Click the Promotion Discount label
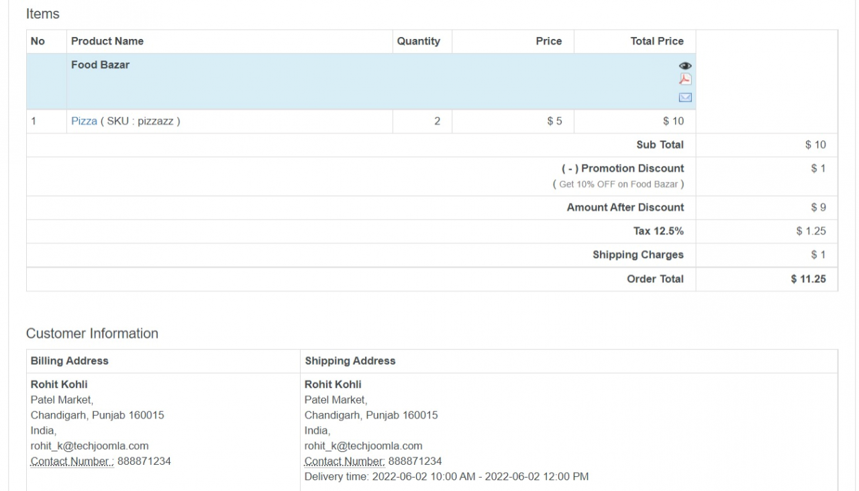This screenshot has height=491, width=859. coord(623,169)
